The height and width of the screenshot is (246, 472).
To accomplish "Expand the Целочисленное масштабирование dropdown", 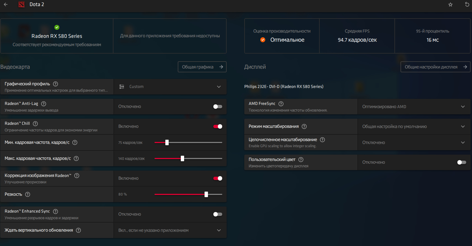I will coord(414,142).
